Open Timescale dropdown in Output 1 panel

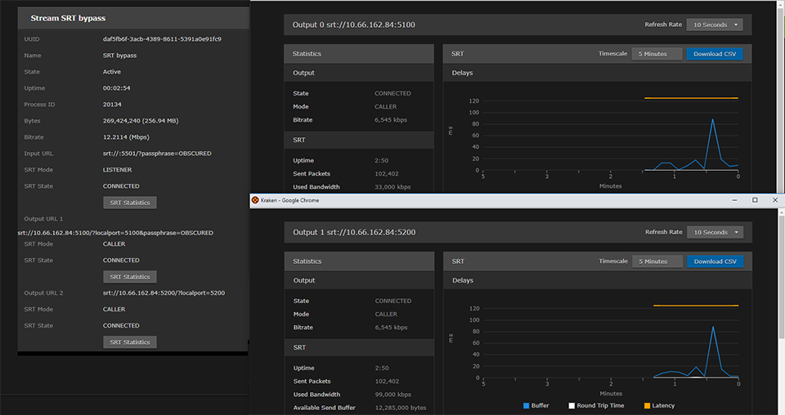tap(657, 261)
